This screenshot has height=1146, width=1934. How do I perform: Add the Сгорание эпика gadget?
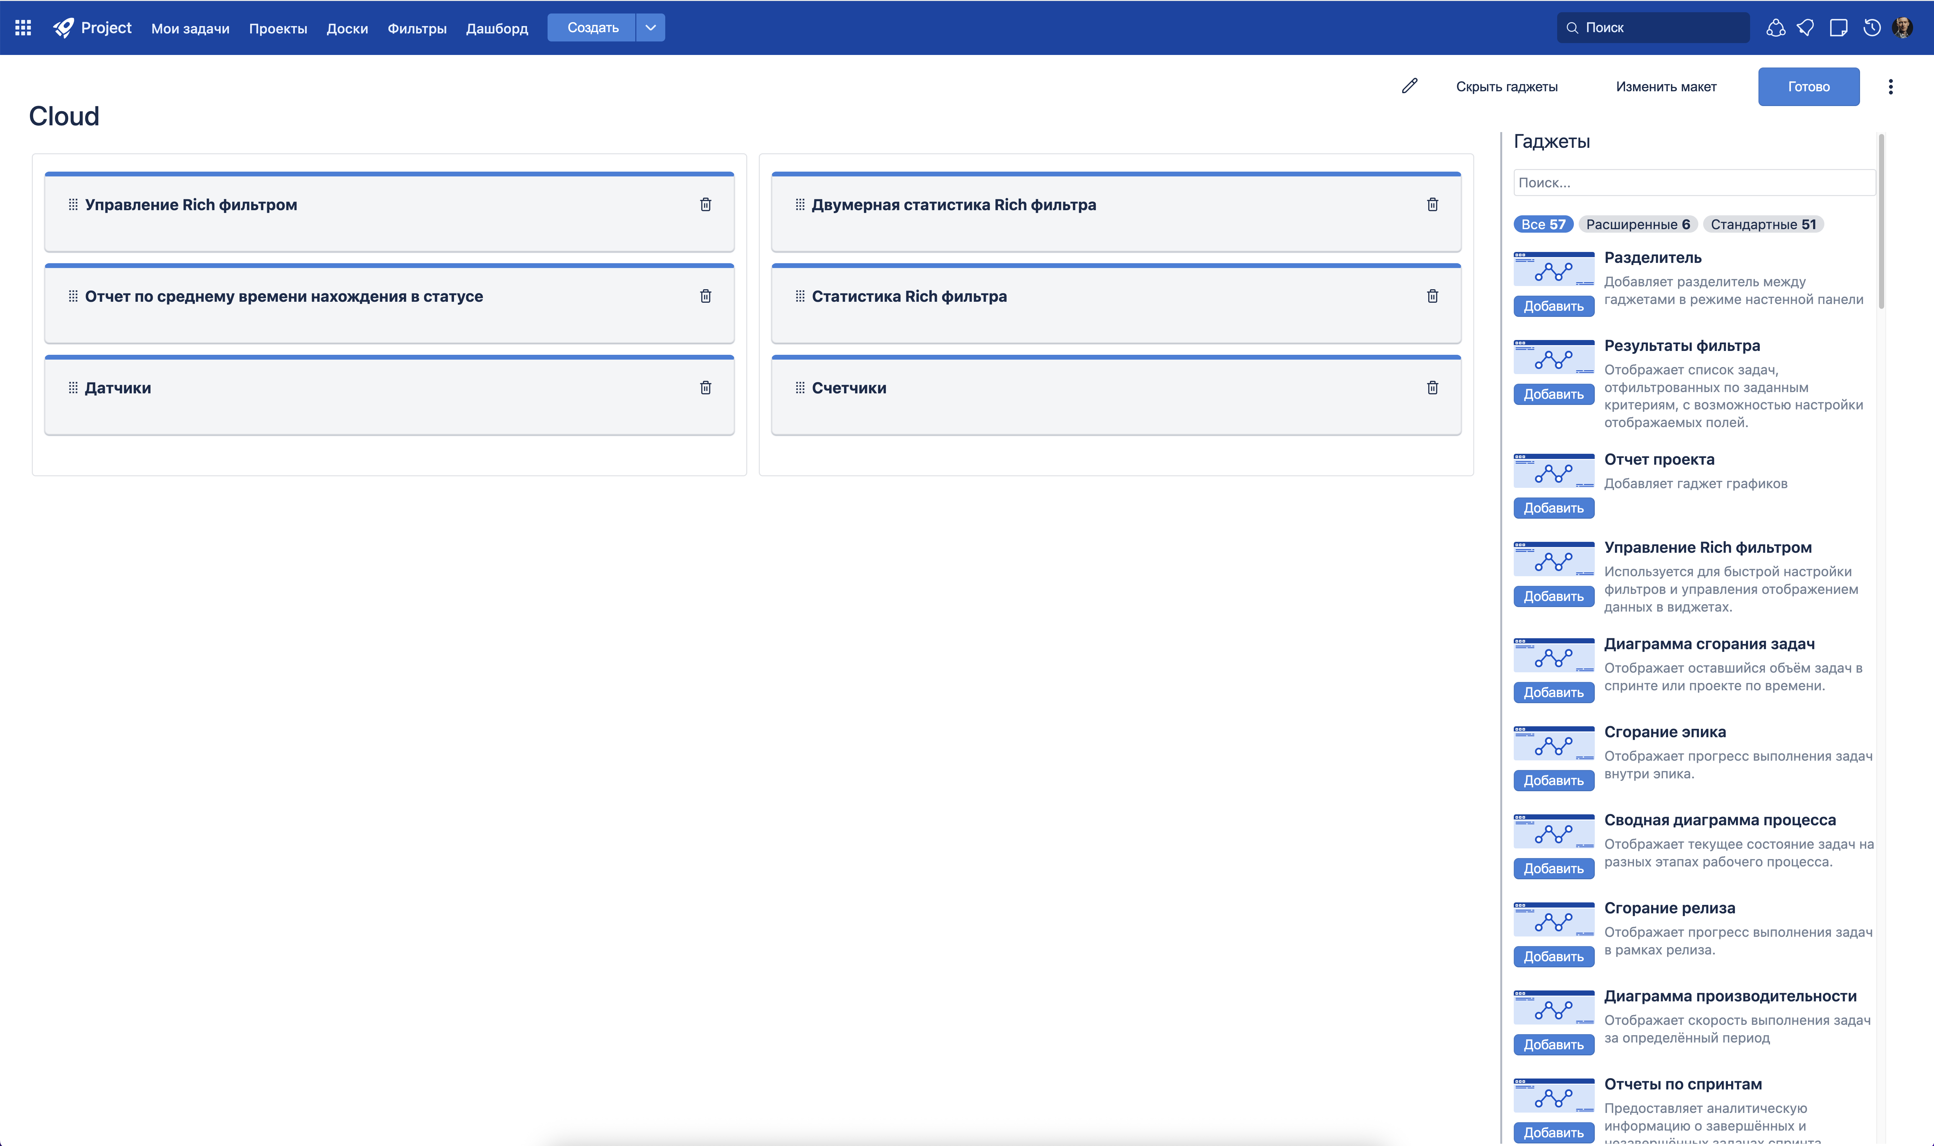click(x=1554, y=780)
